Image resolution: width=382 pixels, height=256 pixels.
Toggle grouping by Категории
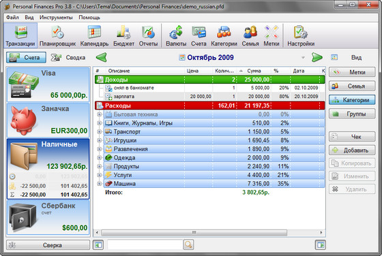352,100
